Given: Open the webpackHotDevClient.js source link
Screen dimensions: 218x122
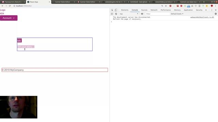Looking at the screenshot, I should 202,17.
